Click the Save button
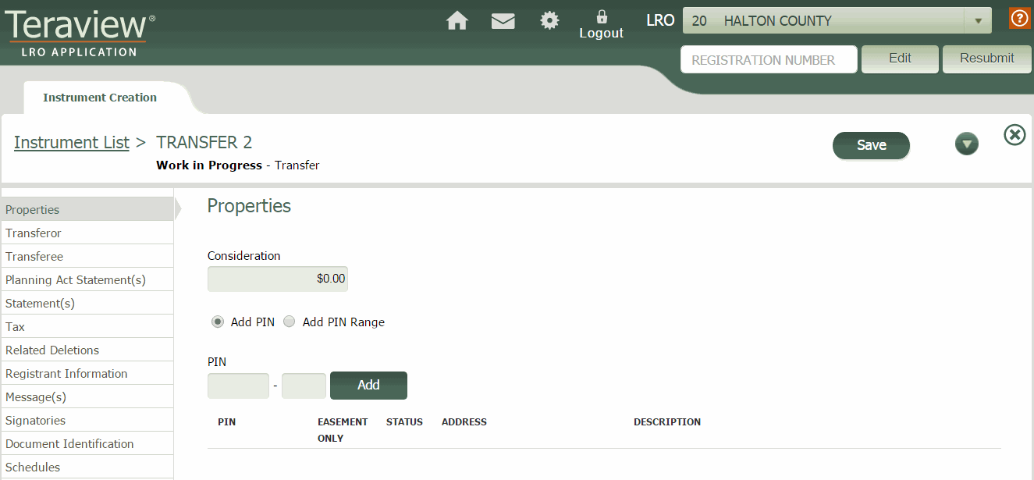The height and width of the screenshot is (480, 1034). pyautogui.click(x=871, y=145)
